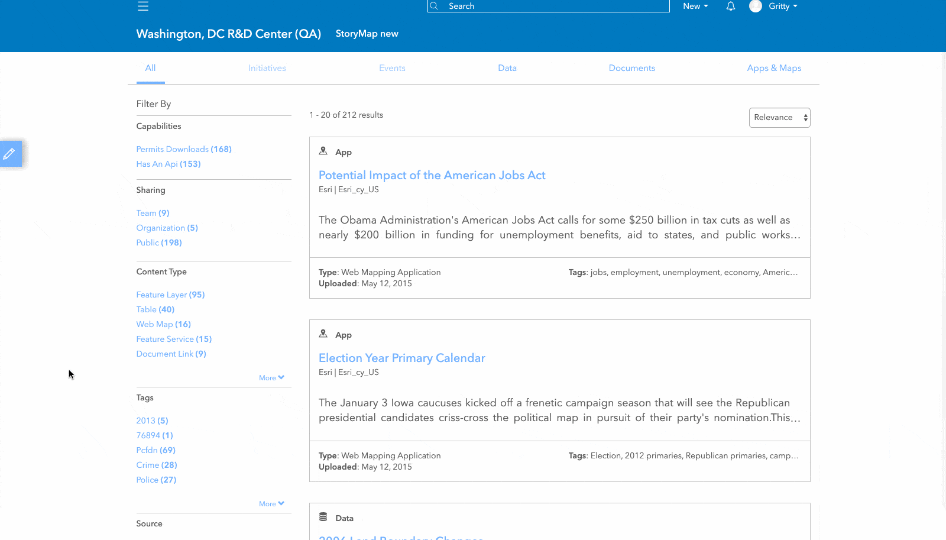
Task: Open Election Year Primary Calendar link
Action: (401, 358)
